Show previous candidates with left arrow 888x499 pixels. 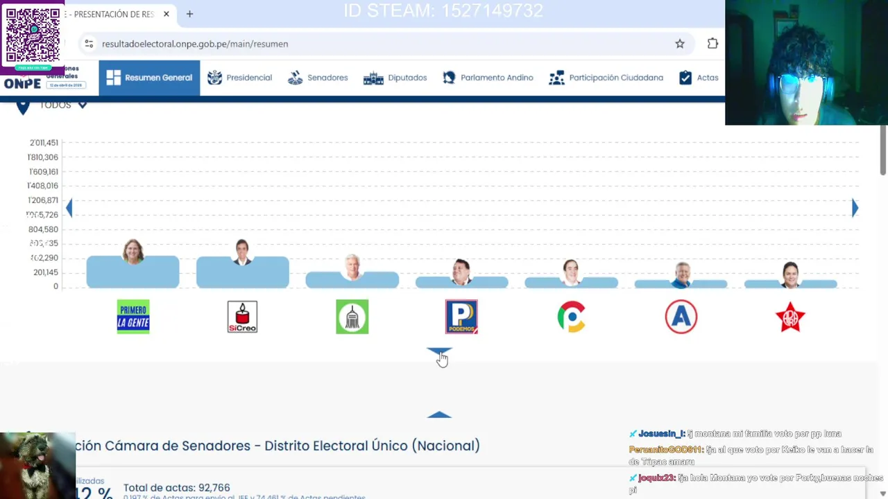pos(69,208)
